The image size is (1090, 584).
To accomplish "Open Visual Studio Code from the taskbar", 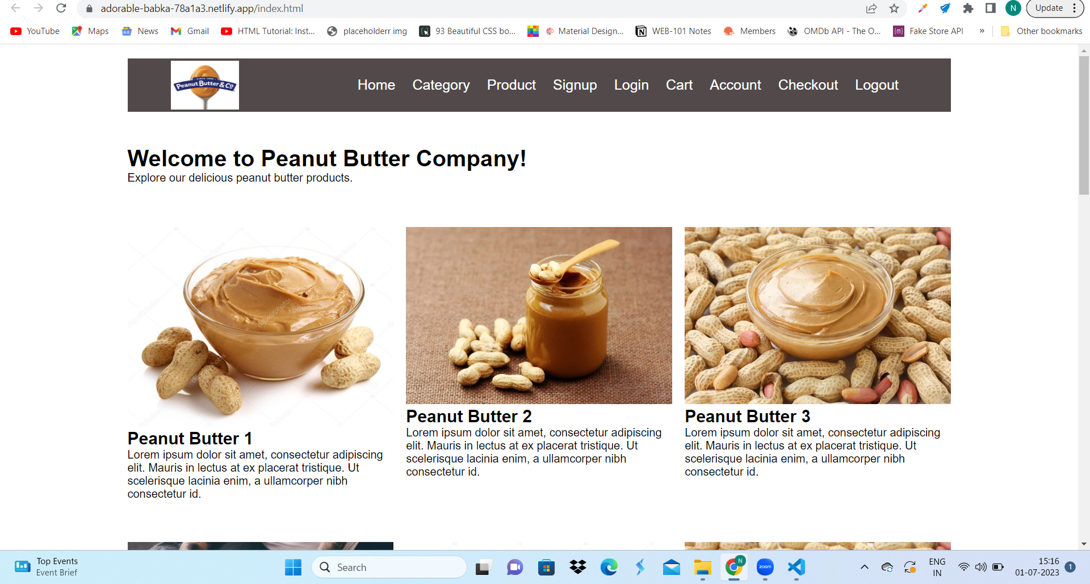I will click(796, 567).
